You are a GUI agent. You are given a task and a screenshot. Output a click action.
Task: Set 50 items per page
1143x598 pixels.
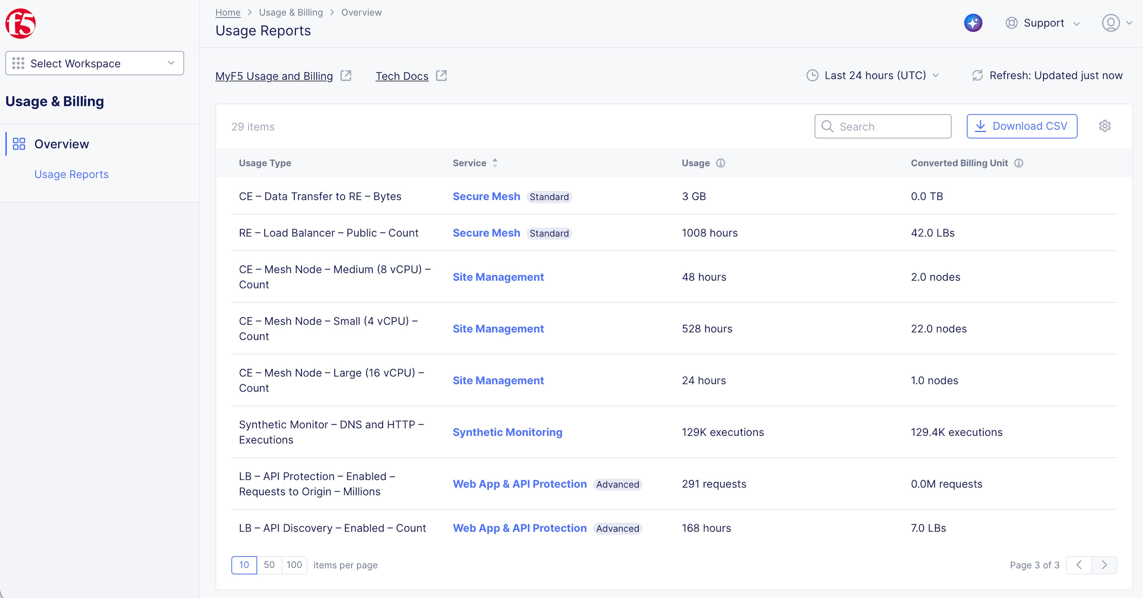coord(269,565)
